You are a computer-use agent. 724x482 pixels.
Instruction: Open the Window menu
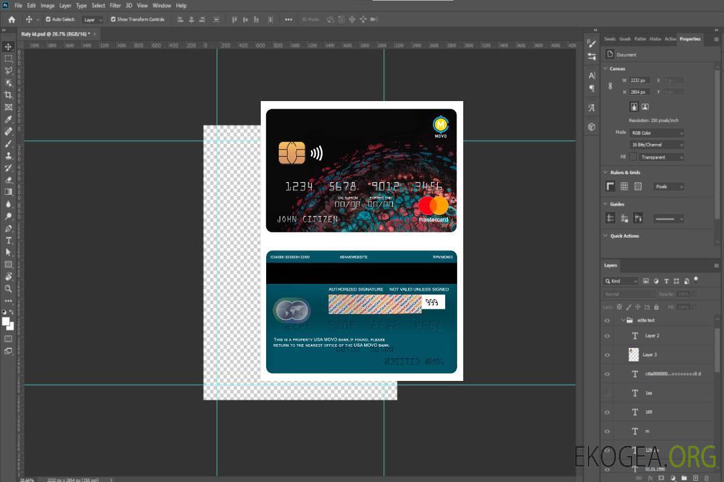point(162,5)
